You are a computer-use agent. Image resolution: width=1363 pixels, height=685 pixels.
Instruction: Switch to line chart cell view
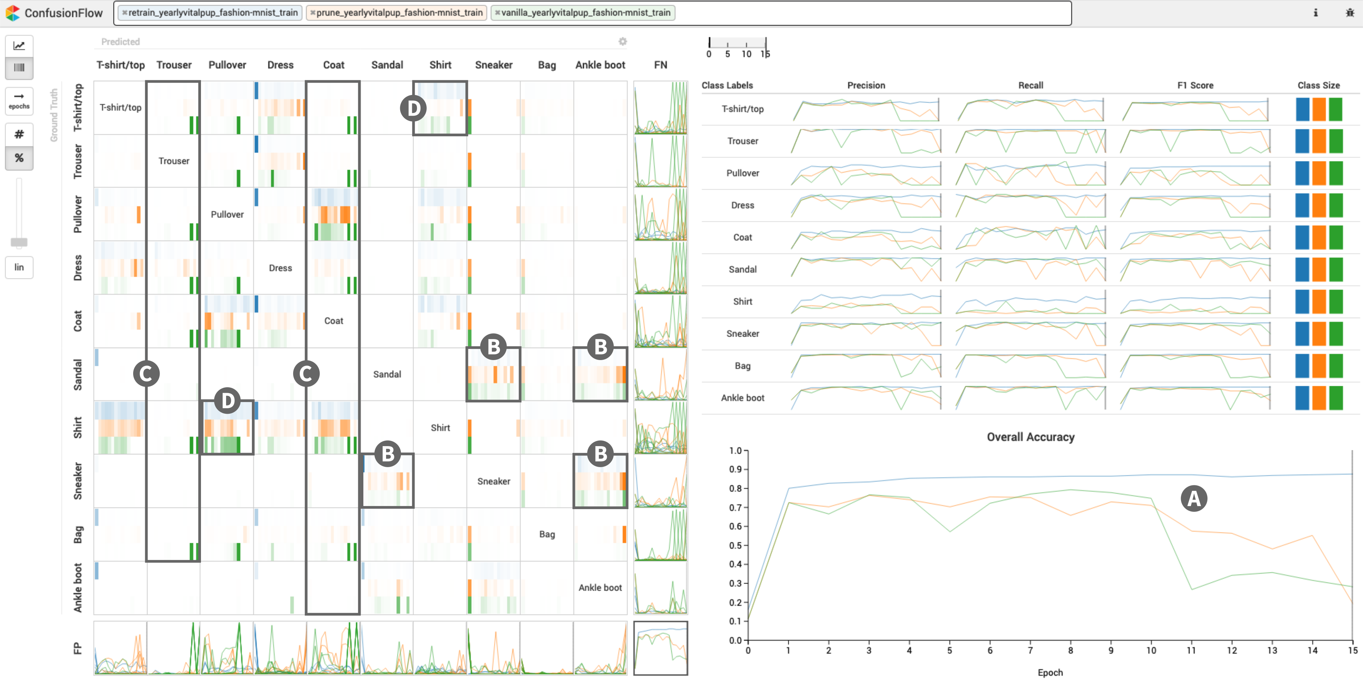(19, 46)
